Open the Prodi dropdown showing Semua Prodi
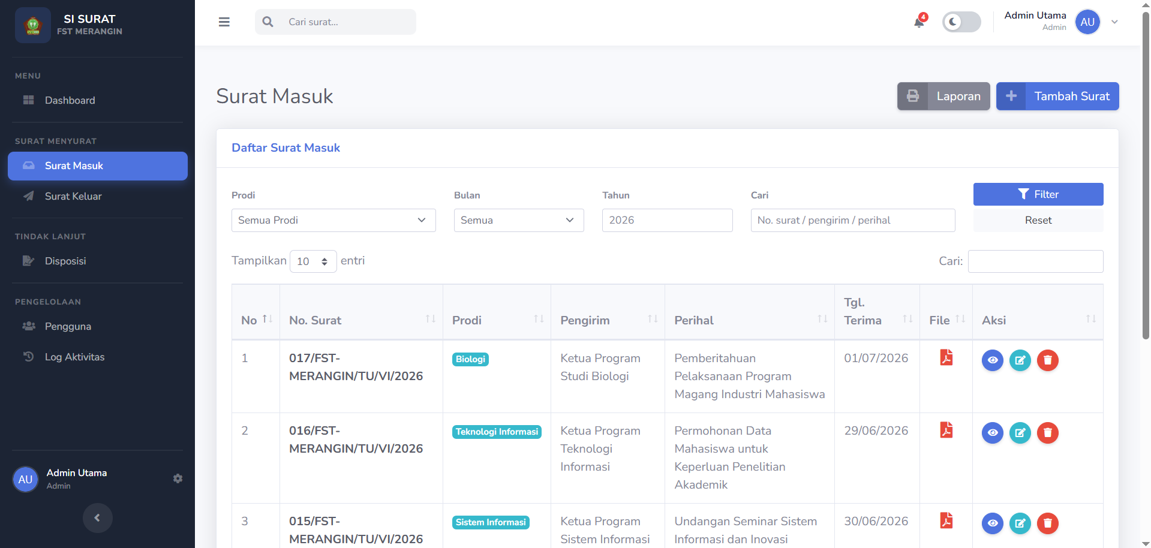This screenshot has width=1151, height=548. click(333, 220)
